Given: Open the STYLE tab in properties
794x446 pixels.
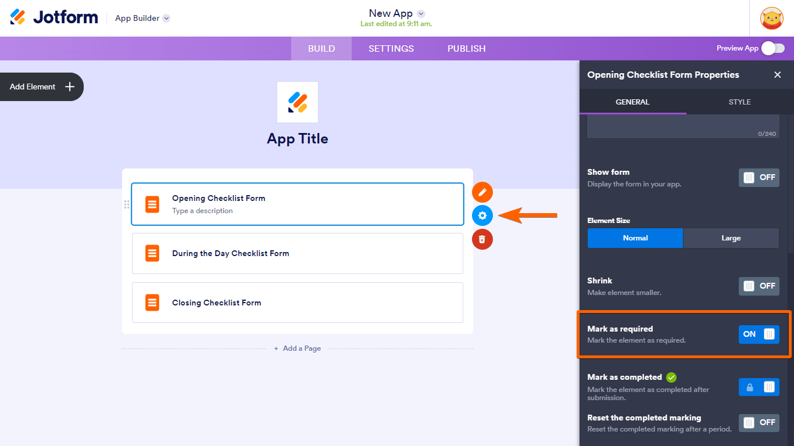Looking at the screenshot, I should pyautogui.click(x=739, y=102).
